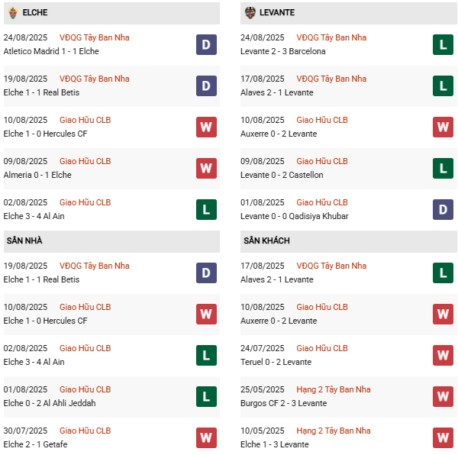Select the W badge for Burgos CF match
The width and height of the screenshot is (458, 455).
(x=443, y=396)
